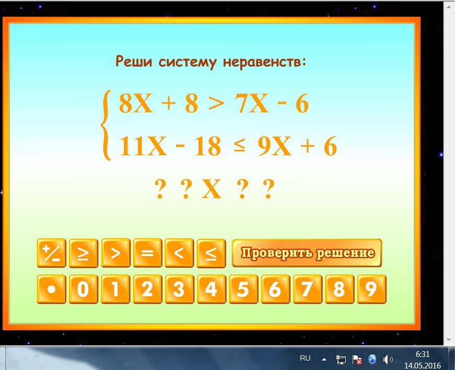The width and height of the screenshot is (455, 370).
Task: Select the less-or-equal (≤) key
Action: tap(211, 253)
